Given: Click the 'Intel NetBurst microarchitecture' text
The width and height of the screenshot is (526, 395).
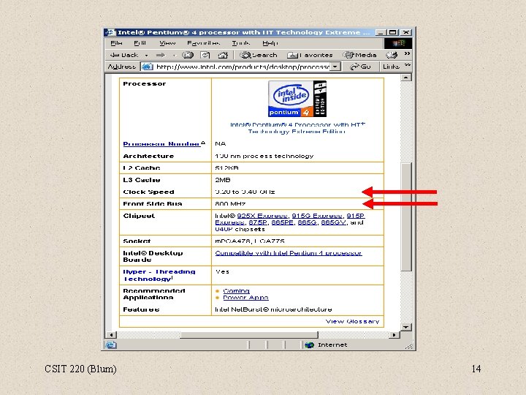Looking at the screenshot, I should click(x=273, y=309).
